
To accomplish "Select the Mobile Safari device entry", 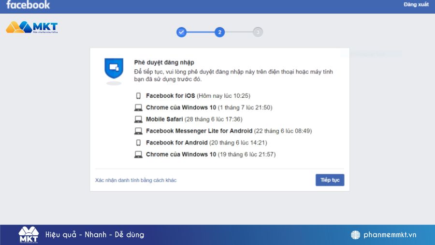I will click(x=188, y=119).
